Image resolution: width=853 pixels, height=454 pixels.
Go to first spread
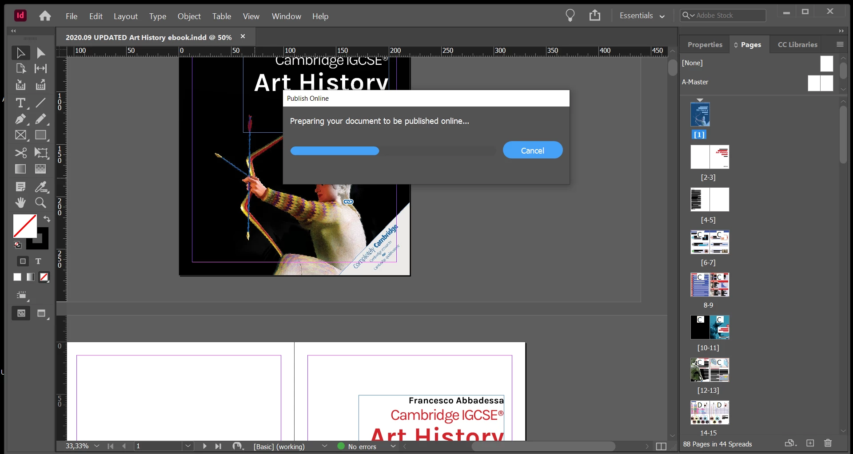coord(110,446)
